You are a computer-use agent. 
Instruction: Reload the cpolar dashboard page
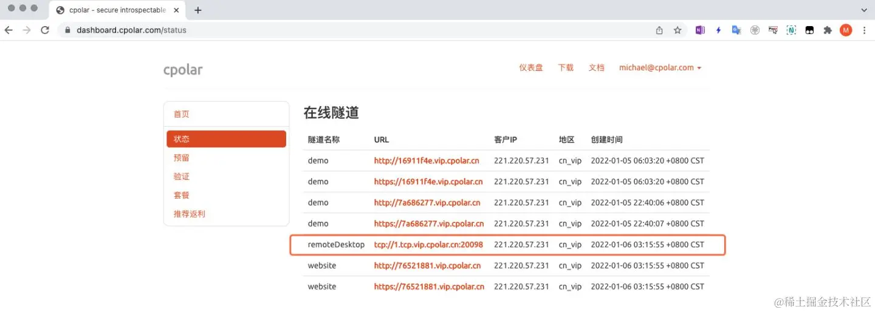(x=45, y=30)
